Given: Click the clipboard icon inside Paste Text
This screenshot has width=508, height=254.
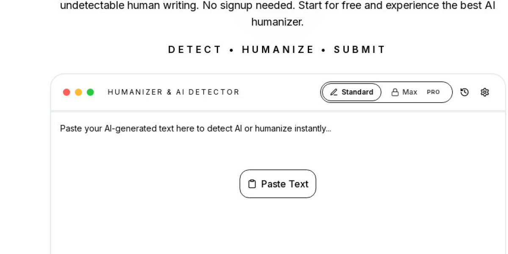Looking at the screenshot, I should [252, 184].
